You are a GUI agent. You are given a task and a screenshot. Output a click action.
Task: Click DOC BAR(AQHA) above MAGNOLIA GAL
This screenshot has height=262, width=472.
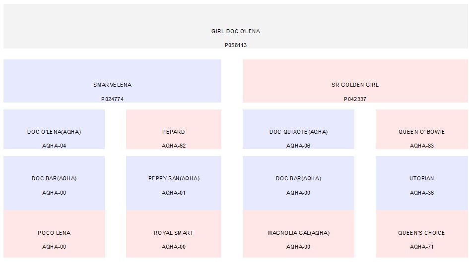298,178
